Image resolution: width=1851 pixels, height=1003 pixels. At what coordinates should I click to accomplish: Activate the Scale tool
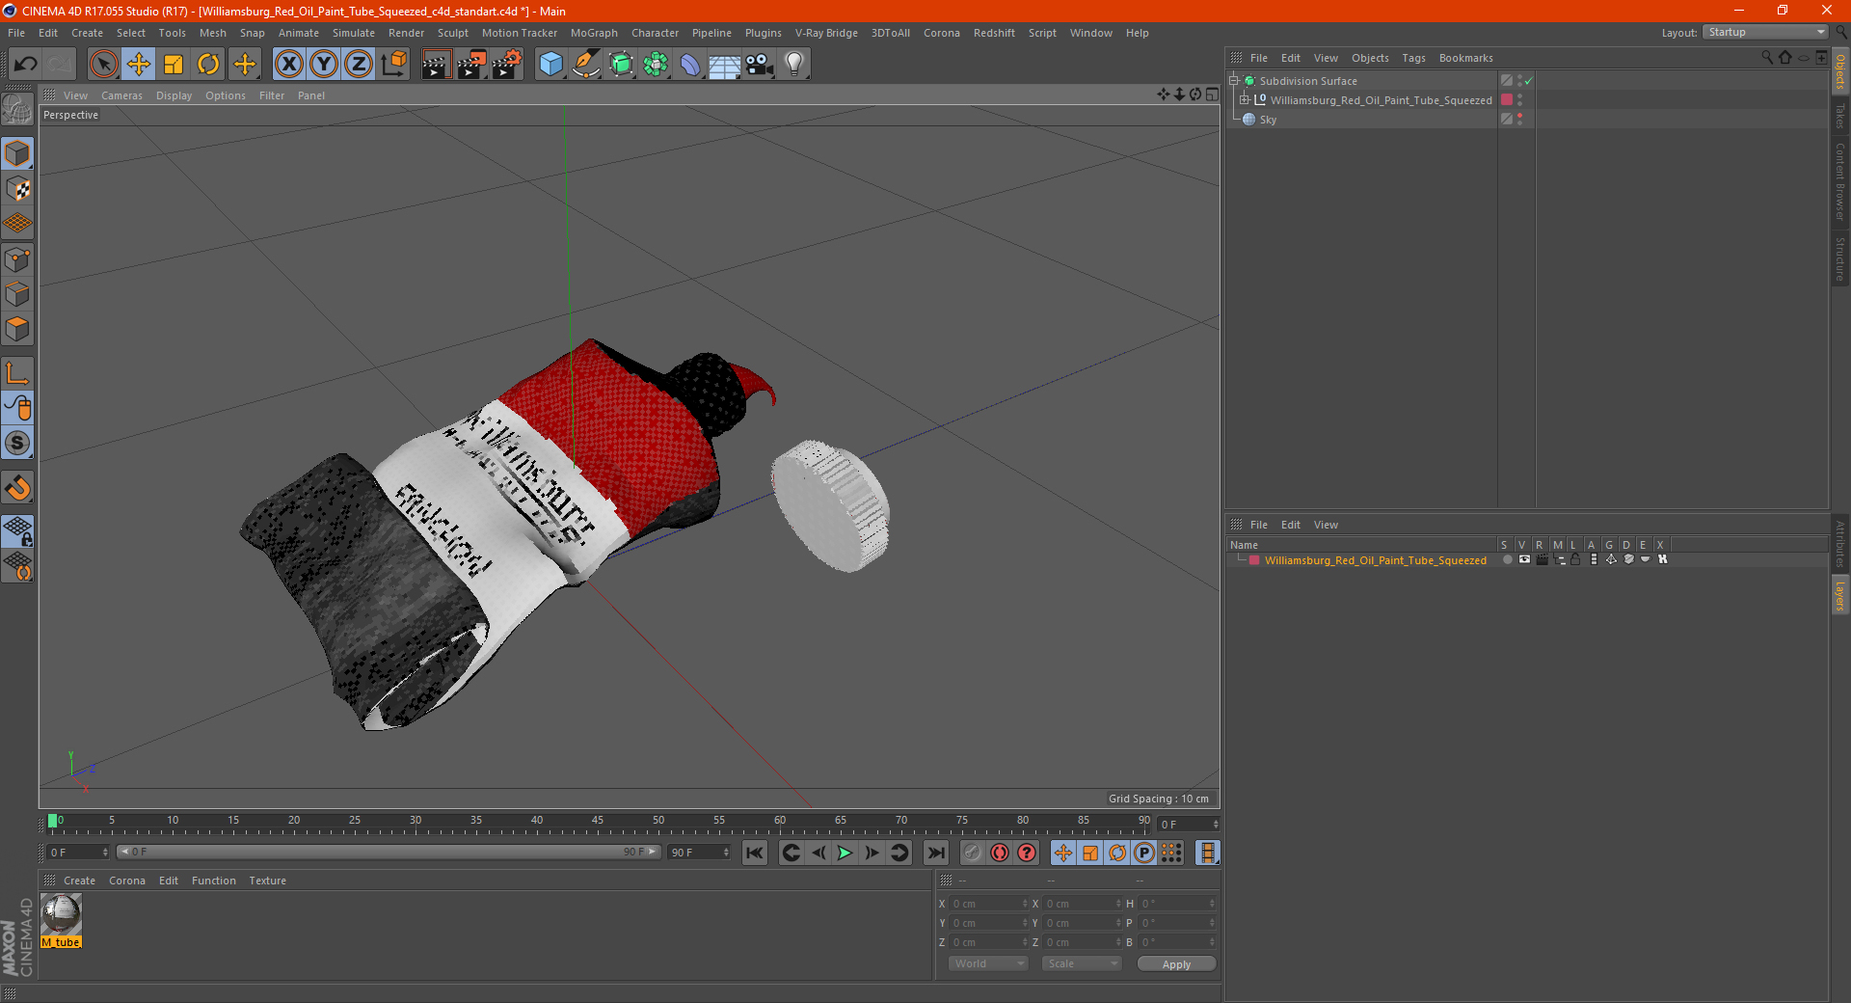coord(174,65)
